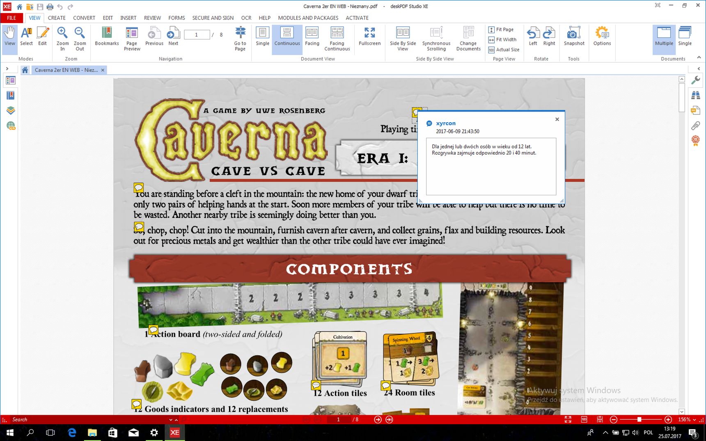Open the Go to Page tool
706x441 pixels.
pyautogui.click(x=240, y=38)
